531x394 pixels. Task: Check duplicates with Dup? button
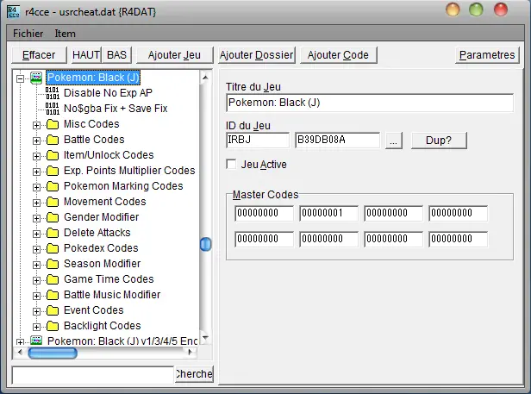tap(439, 141)
